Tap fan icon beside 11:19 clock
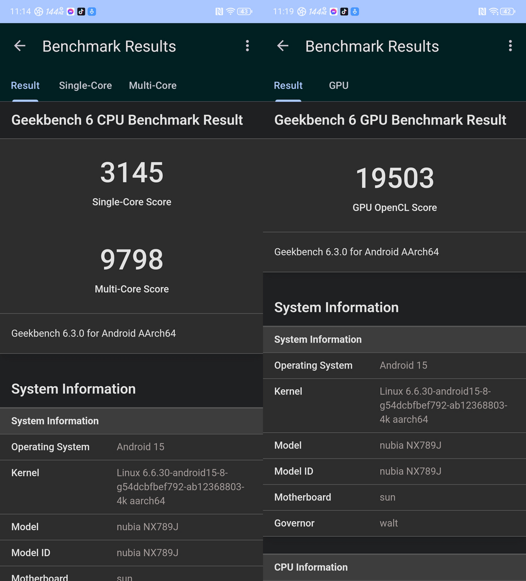Screen dimensions: 526x581 tap(301, 11)
